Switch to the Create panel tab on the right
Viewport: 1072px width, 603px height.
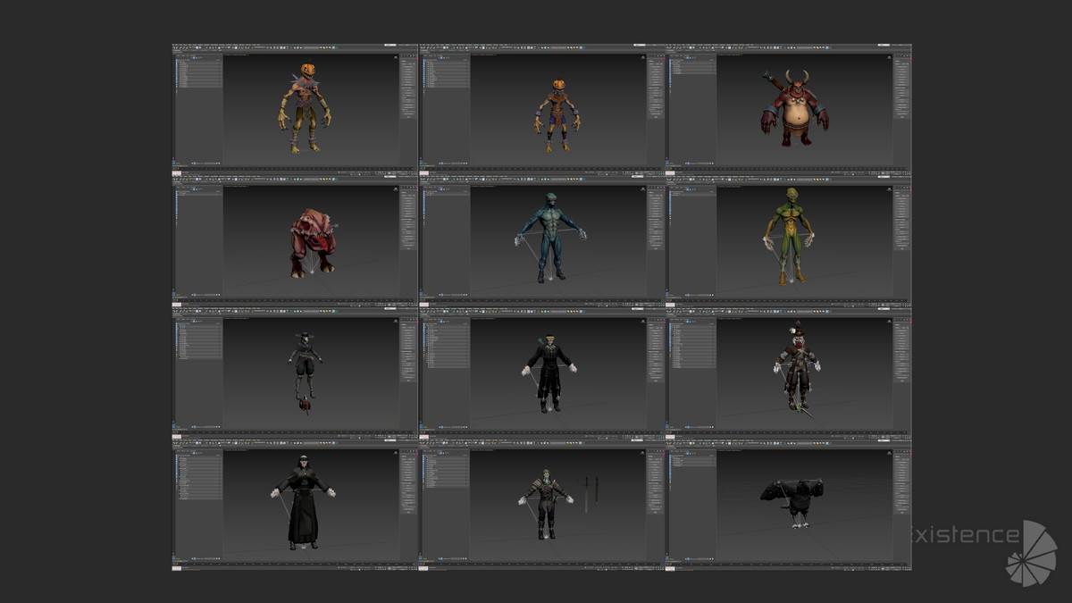tap(402, 55)
